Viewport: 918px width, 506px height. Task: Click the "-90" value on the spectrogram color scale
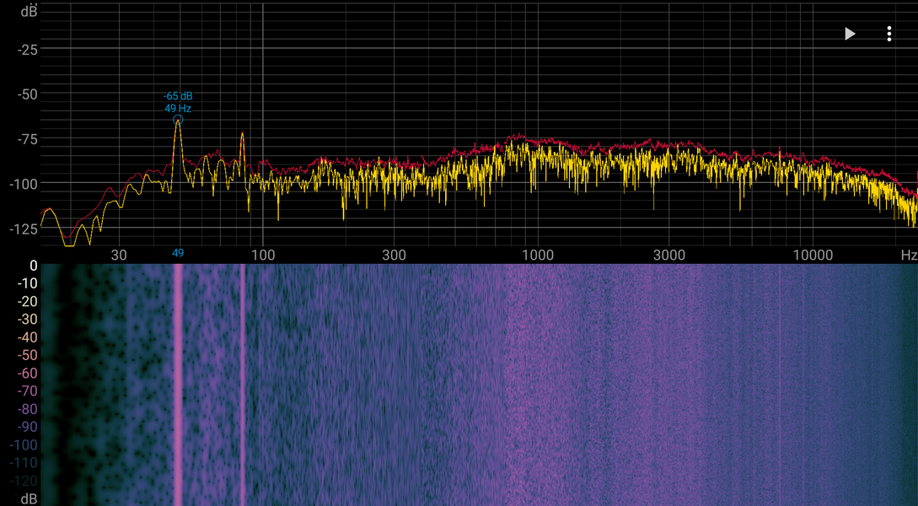[27, 427]
